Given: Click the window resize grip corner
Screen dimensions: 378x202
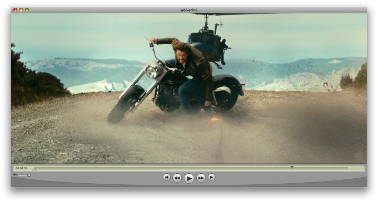Looking at the screenshot, I should pos(365,184).
